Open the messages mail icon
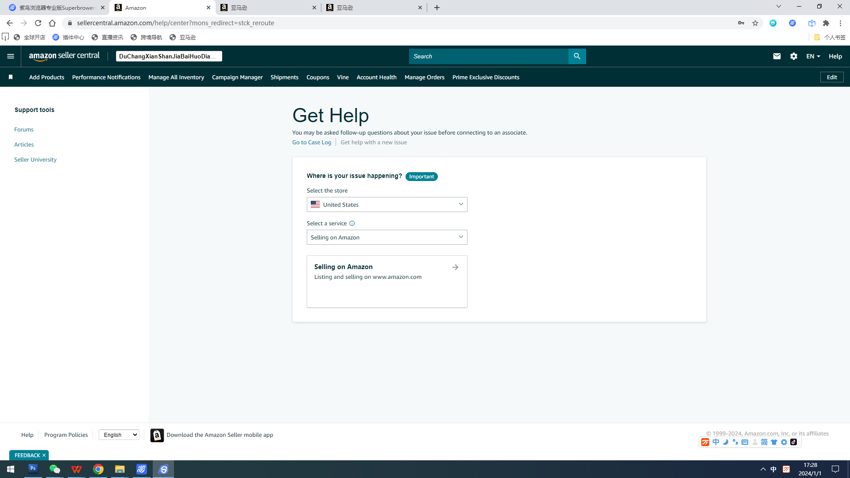The width and height of the screenshot is (850, 478). coord(777,56)
